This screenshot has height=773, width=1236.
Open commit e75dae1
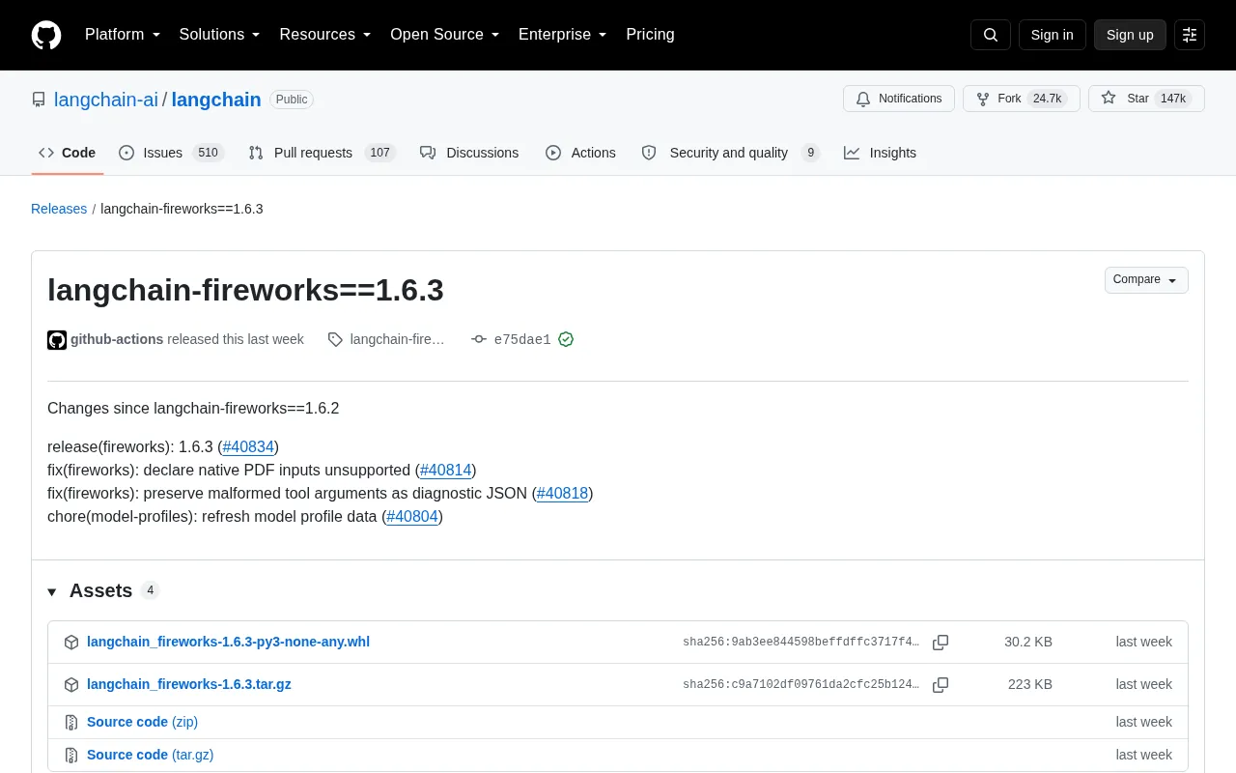(x=522, y=339)
